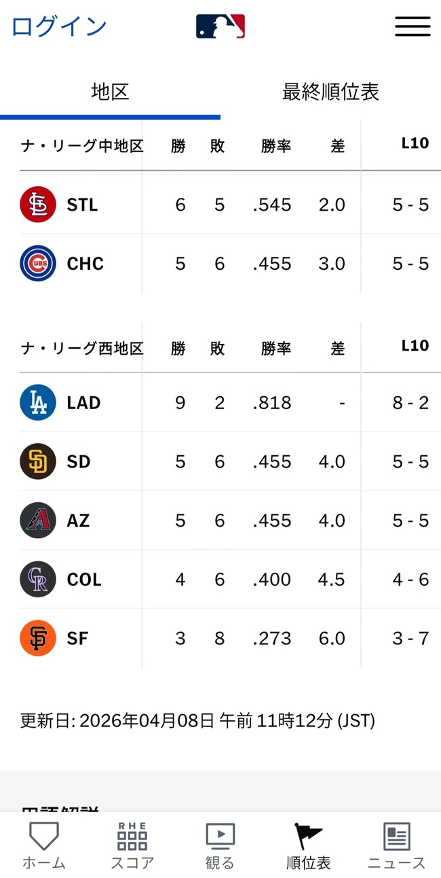This screenshot has width=441, height=878.
Task: Tap the Chicago Cubs team logo
Action: pos(38,264)
